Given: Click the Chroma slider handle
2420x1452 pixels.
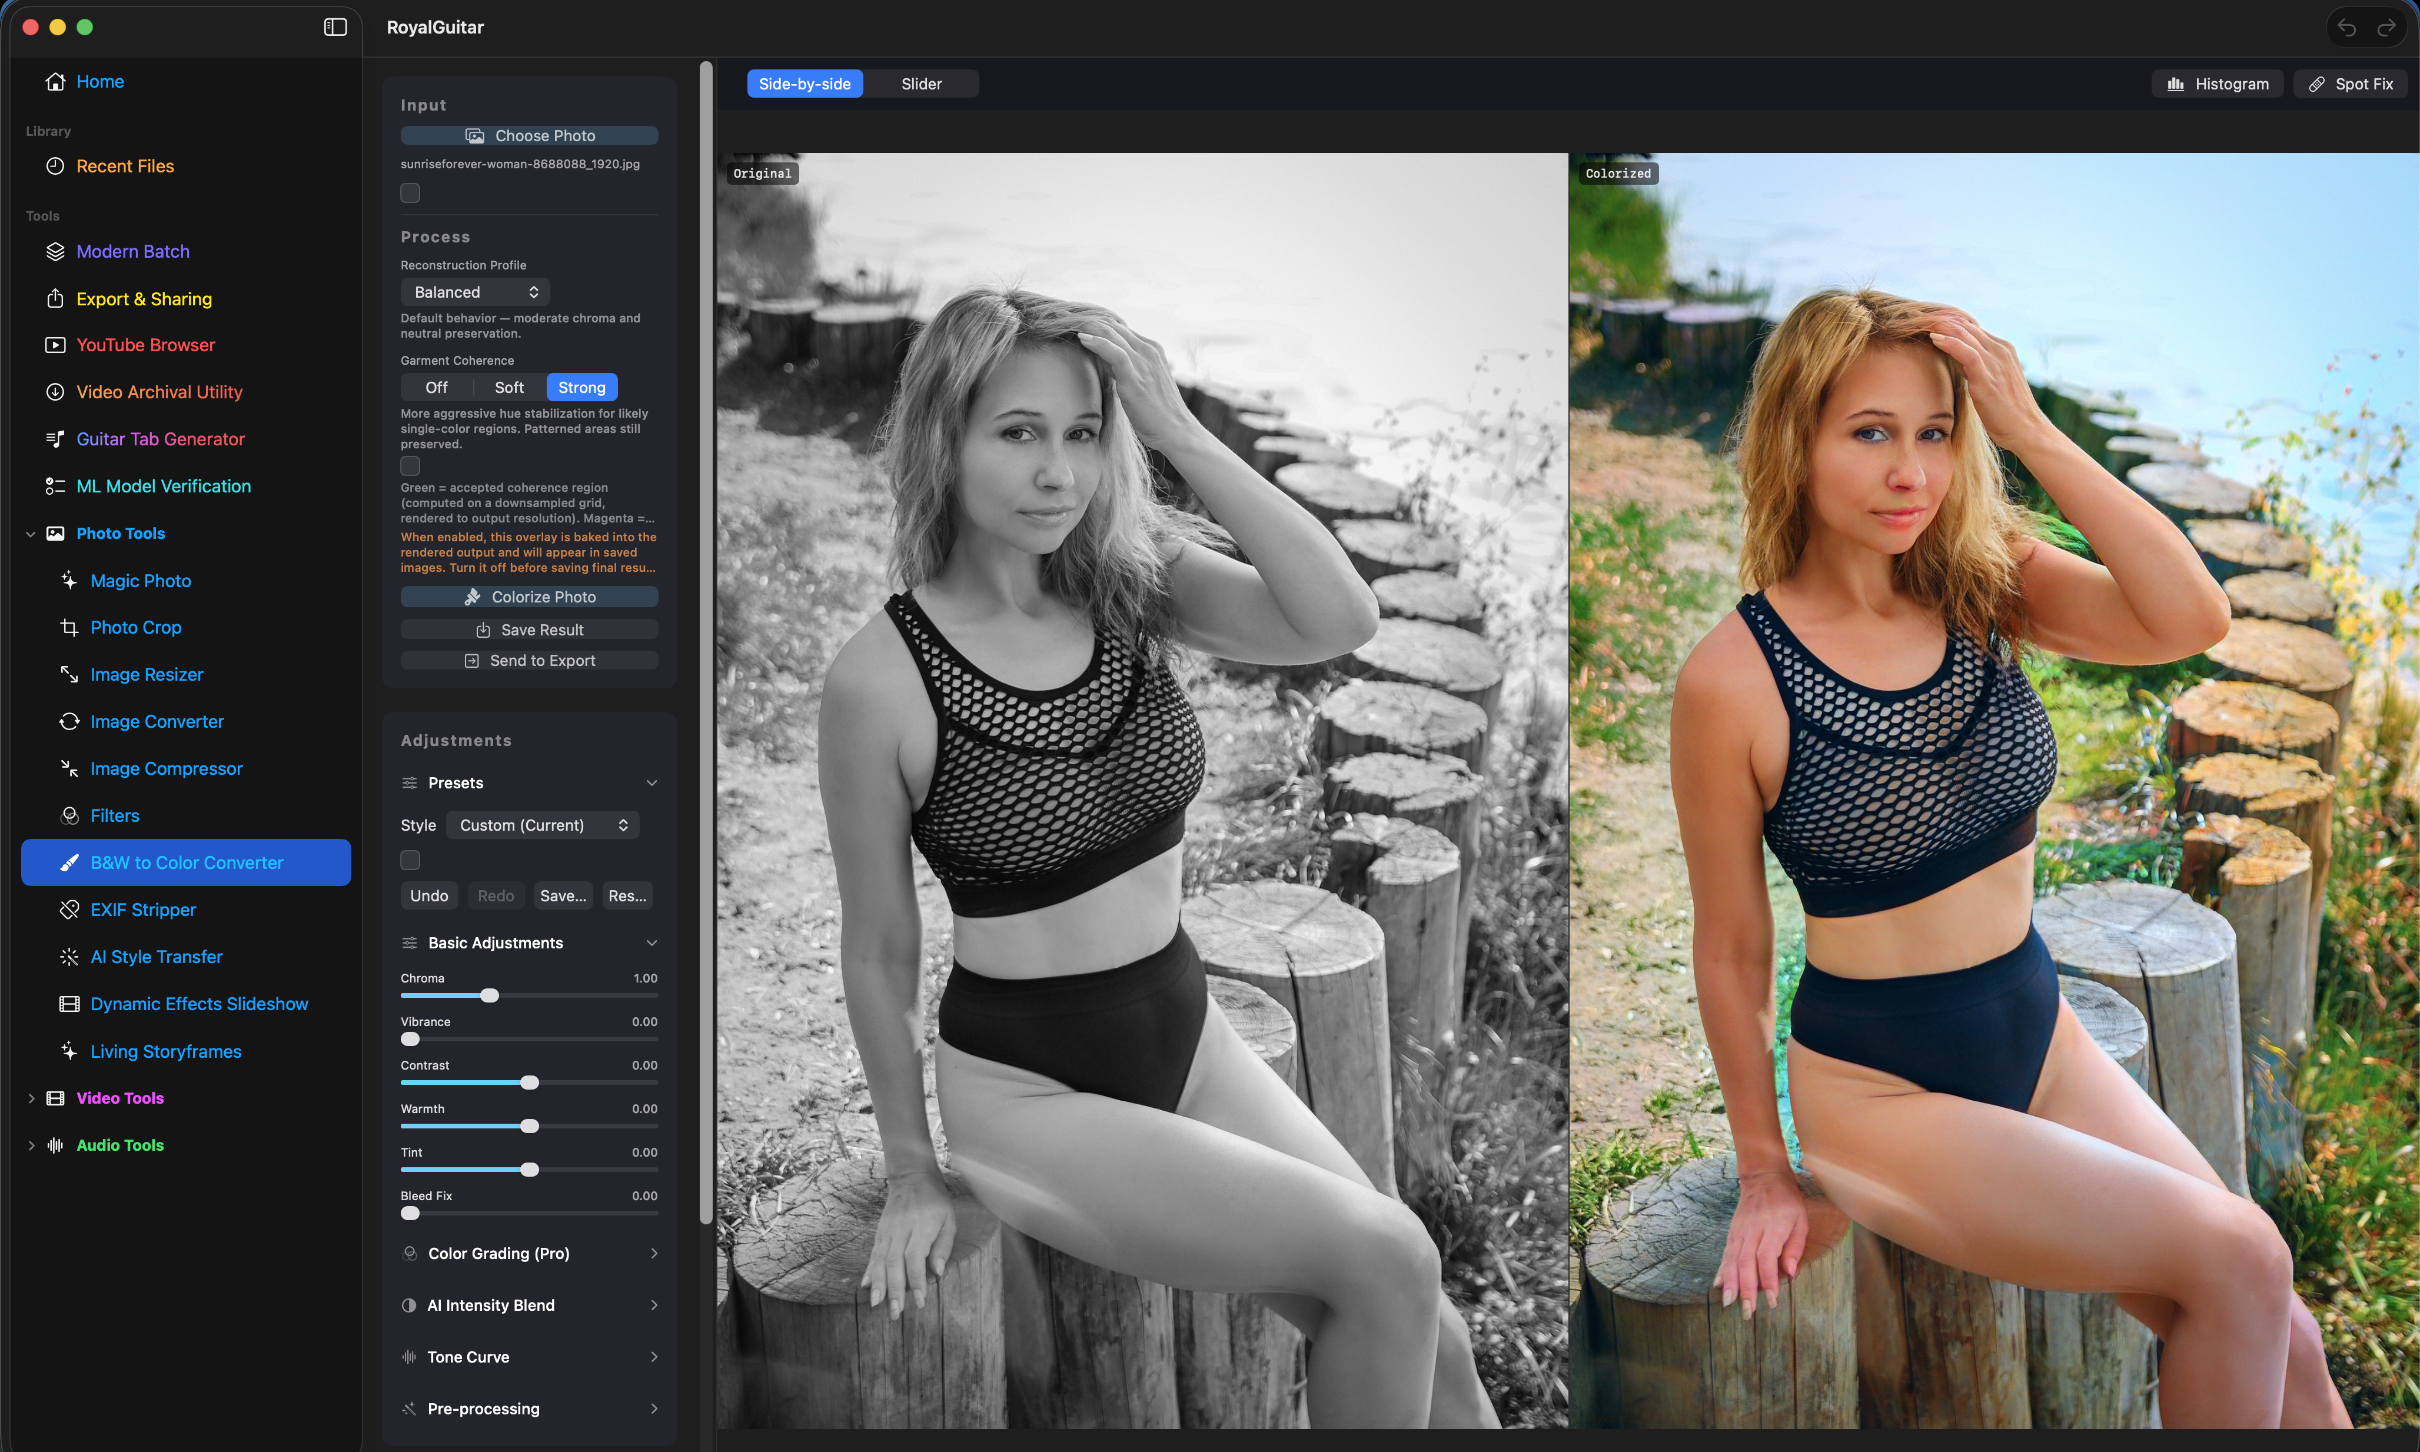Looking at the screenshot, I should point(489,996).
